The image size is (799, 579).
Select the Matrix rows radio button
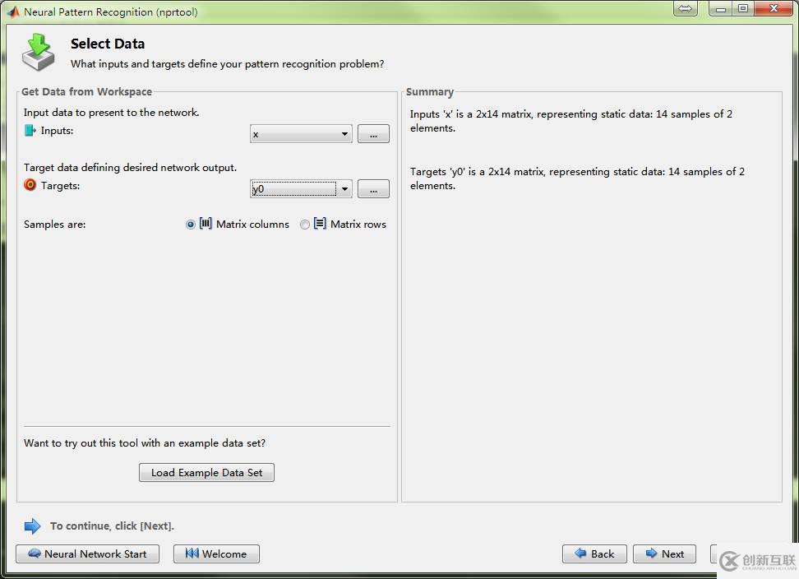pyautogui.click(x=305, y=225)
